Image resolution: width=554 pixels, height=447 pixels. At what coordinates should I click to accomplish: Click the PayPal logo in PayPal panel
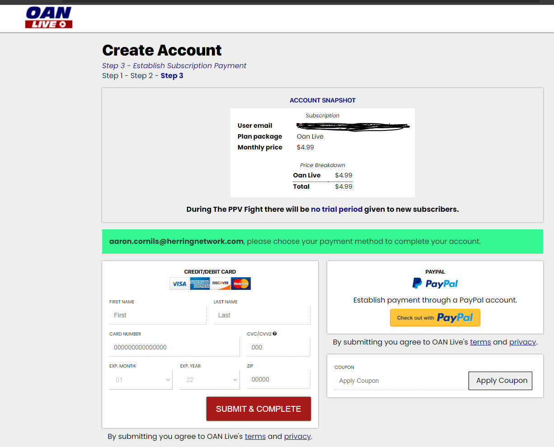click(435, 284)
